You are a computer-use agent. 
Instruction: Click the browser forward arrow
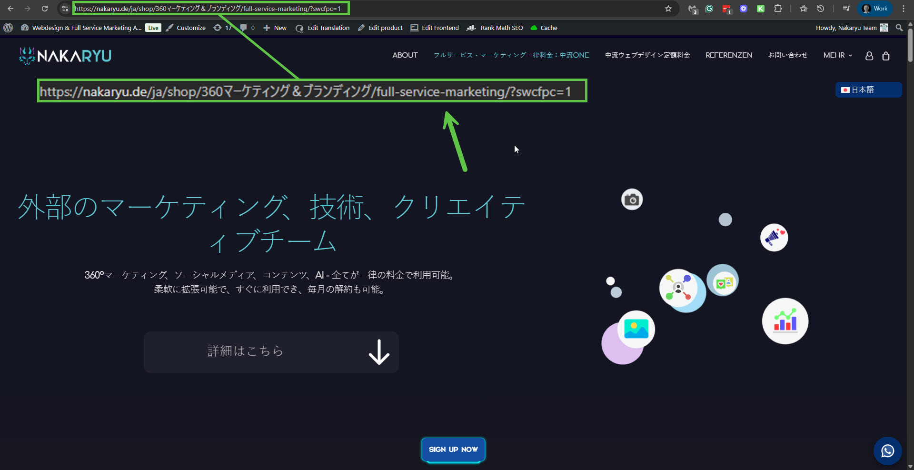pos(28,9)
